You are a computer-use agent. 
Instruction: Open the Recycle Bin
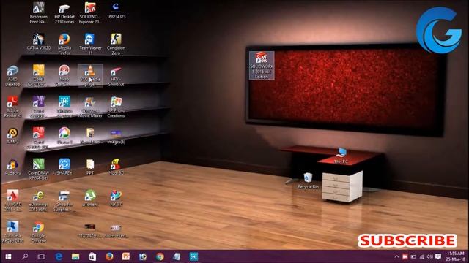coord(308,180)
